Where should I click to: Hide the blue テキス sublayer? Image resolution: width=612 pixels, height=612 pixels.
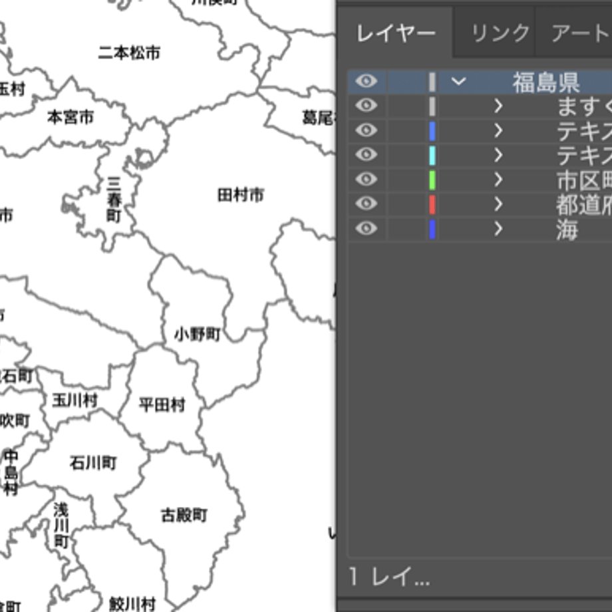[366, 130]
